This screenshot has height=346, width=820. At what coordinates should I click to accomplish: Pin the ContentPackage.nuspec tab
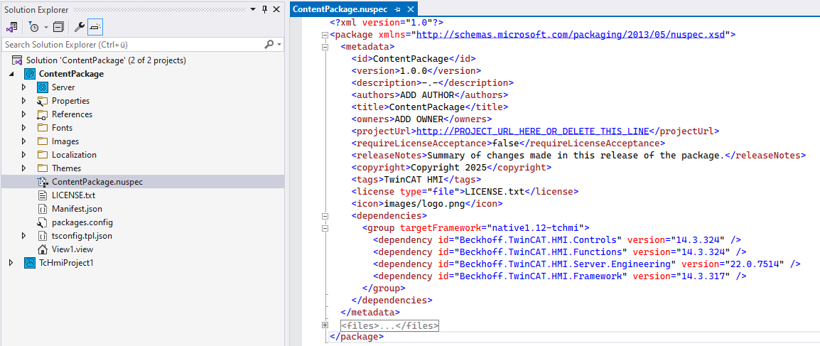point(398,9)
